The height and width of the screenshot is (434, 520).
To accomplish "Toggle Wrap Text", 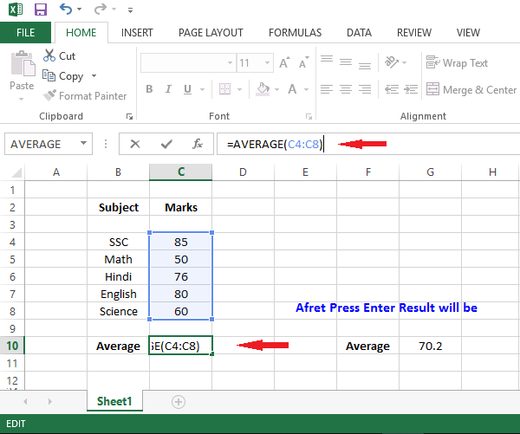I will click(457, 62).
